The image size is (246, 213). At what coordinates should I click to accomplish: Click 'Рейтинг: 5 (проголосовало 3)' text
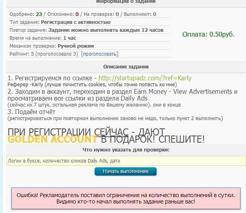click(x=44, y=54)
